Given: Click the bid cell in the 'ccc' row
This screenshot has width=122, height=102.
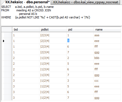Looking at the screenshot, I should pyautogui.click(x=26, y=81).
